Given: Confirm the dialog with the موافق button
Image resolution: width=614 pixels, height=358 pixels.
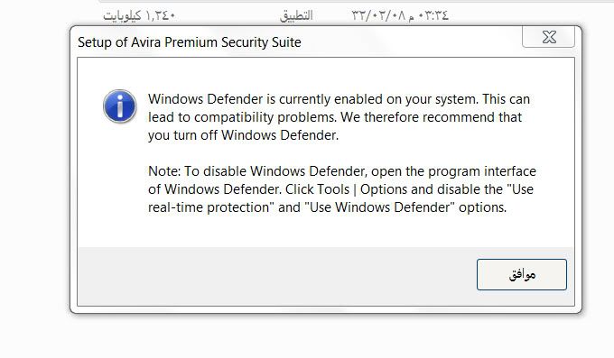Looking at the screenshot, I should (522, 274).
